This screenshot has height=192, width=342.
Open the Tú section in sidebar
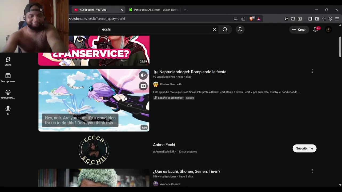[8, 111]
